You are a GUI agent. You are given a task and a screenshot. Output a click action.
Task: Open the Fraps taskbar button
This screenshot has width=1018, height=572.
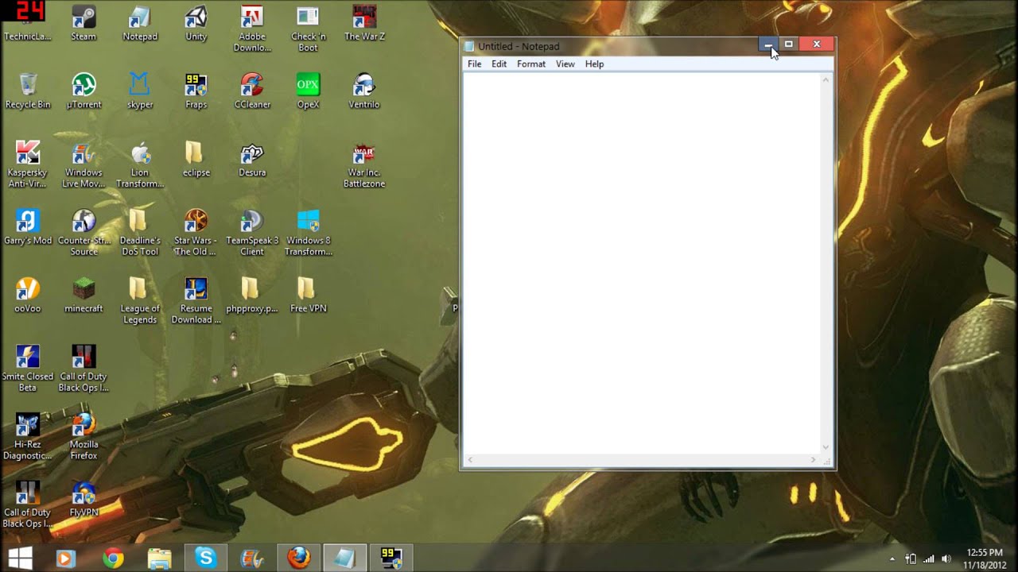pos(391,558)
